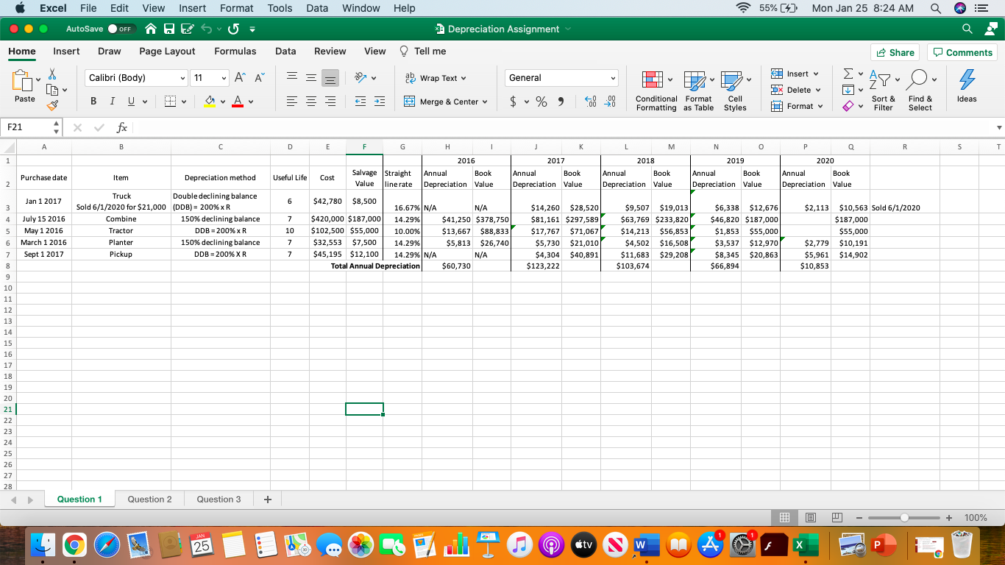Click the Paste clipboard icon
Image resolution: width=1005 pixels, height=565 pixels.
pyautogui.click(x=24, y=81)
